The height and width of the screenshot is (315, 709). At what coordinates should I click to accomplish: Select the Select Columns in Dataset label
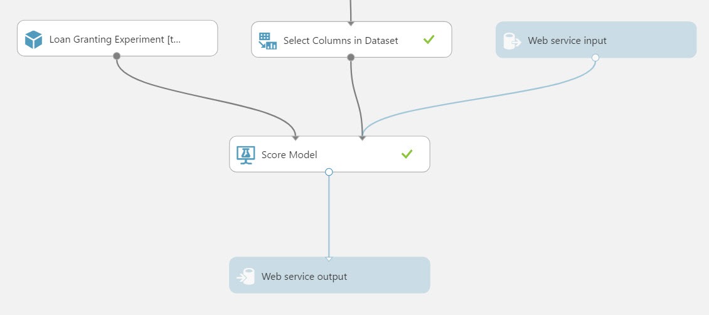[341, 41]
